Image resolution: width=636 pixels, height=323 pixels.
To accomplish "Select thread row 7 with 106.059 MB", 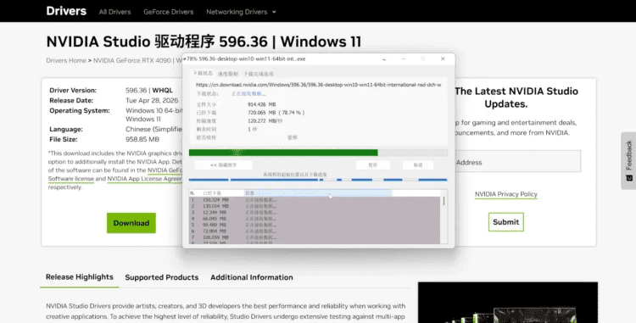I will click(315, 237).
